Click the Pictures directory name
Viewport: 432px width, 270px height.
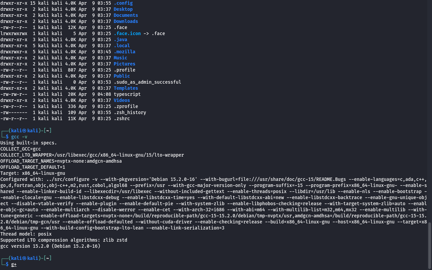pos(124,64)
